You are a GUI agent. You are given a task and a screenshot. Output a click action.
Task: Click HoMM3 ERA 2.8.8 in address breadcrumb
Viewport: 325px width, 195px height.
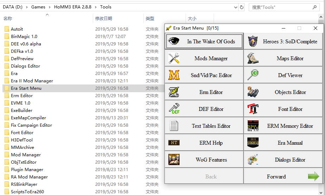73,7
